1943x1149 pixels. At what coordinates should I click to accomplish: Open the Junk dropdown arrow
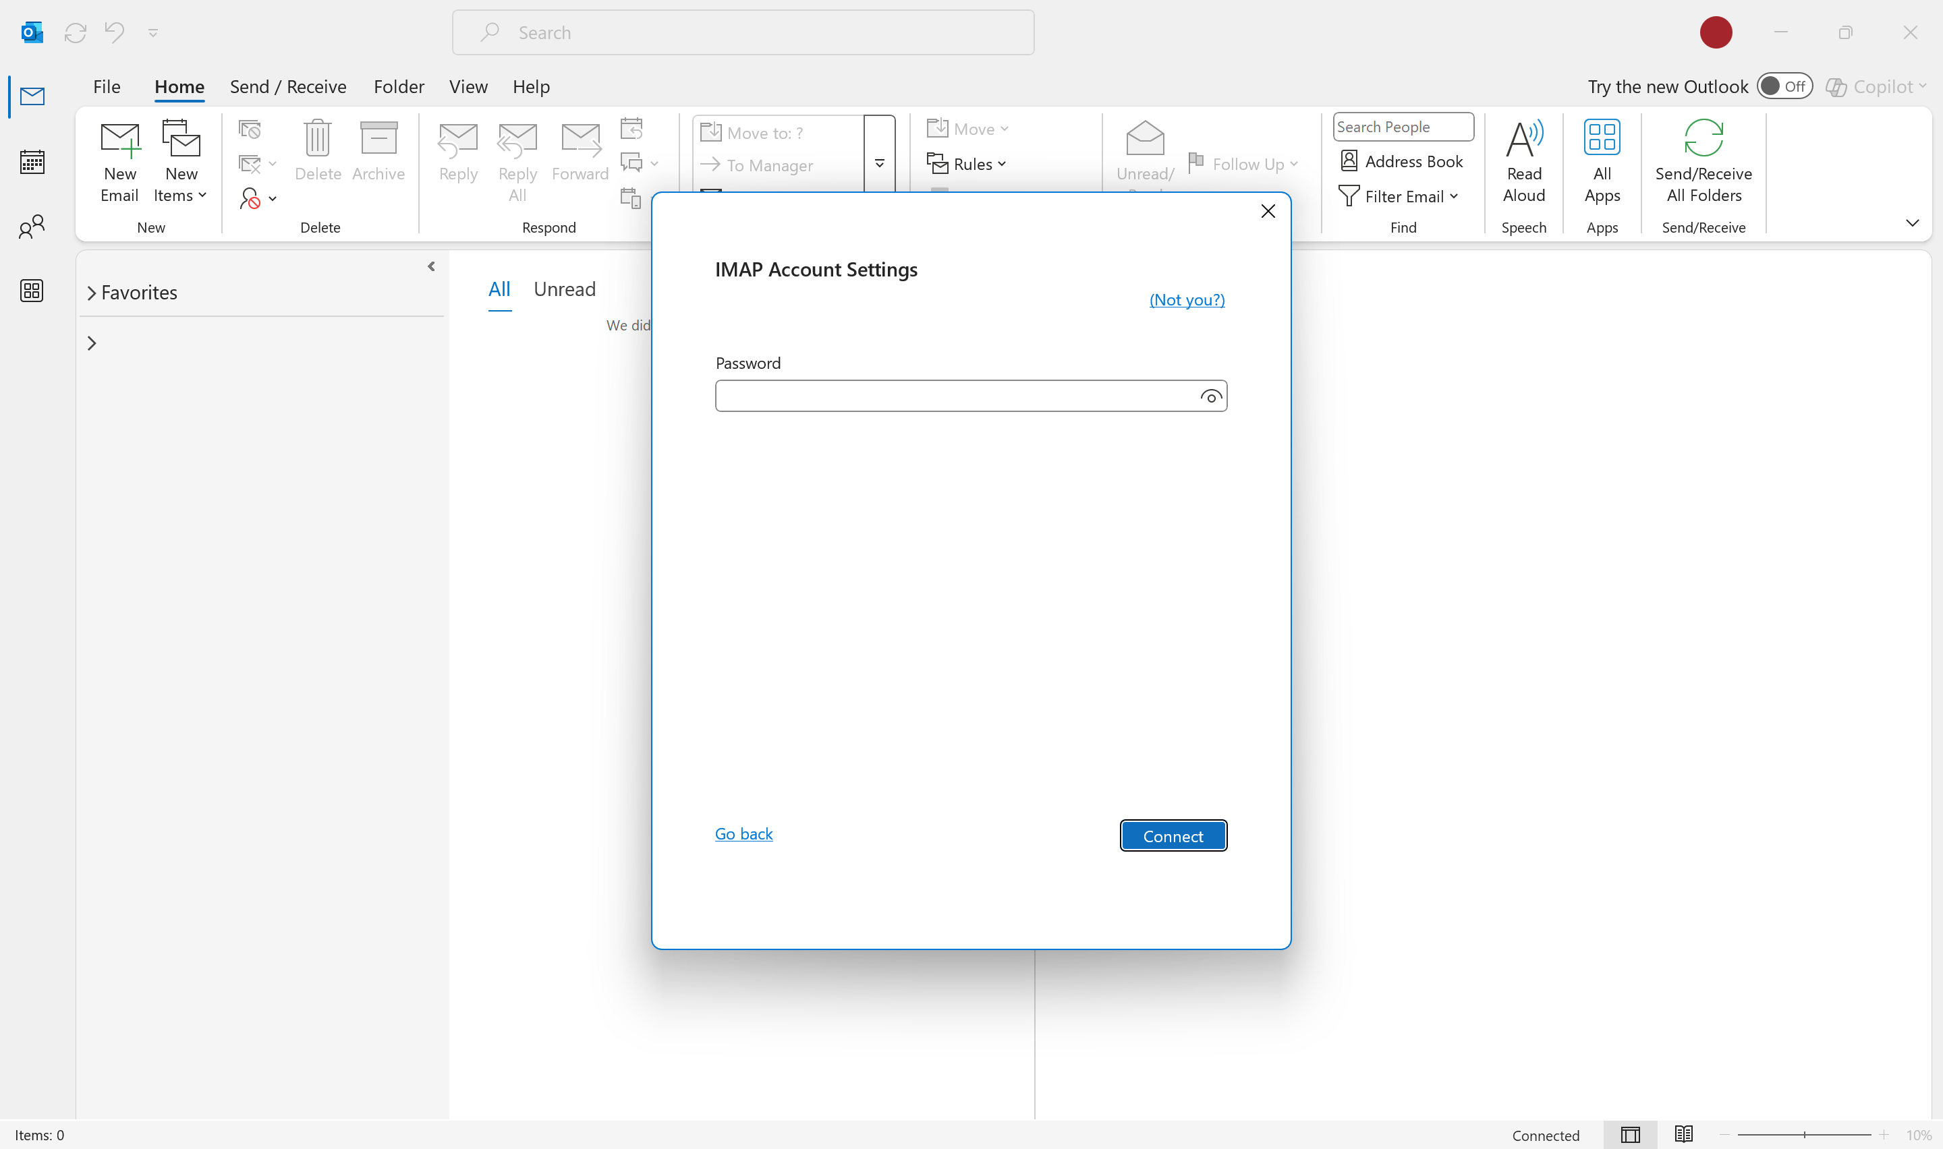(x=273, y=199)
